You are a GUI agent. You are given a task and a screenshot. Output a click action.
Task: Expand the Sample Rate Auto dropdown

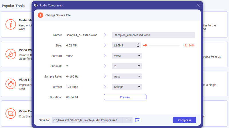click(127, 77)
